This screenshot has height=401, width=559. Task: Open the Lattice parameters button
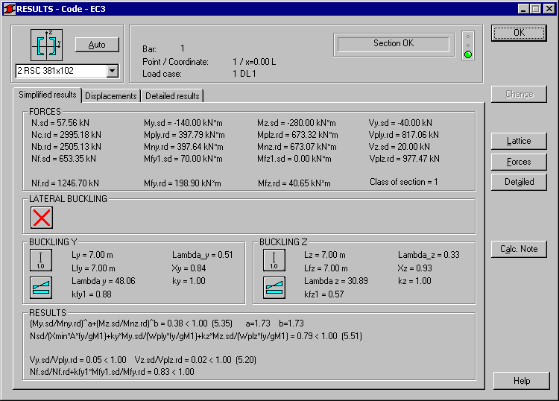tap(519, 141)
